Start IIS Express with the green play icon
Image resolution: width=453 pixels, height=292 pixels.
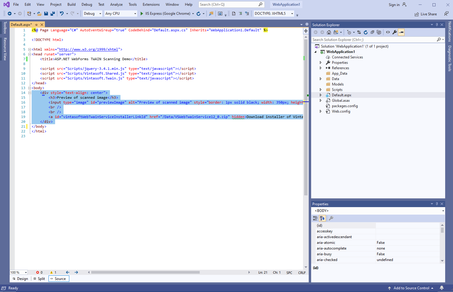click(x=142, y=14)
